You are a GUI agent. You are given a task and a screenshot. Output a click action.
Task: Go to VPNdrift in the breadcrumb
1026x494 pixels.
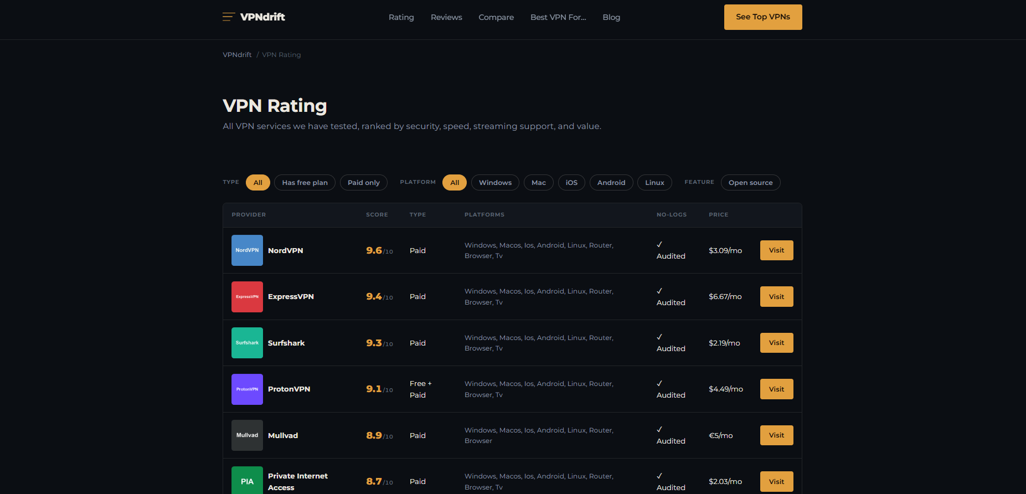[237, 55]
